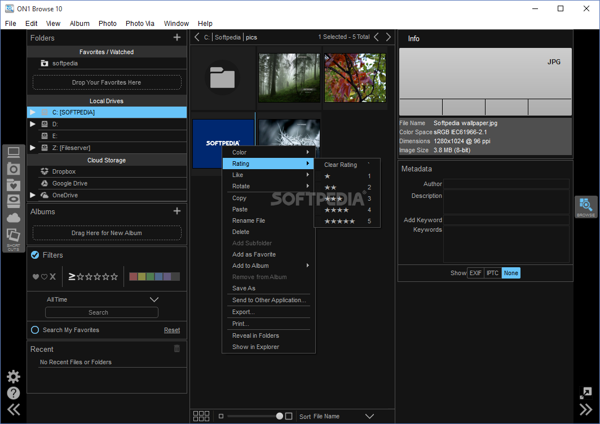Expand the OneDrive tree node
The image size is (600, 424).
(33, 195)
